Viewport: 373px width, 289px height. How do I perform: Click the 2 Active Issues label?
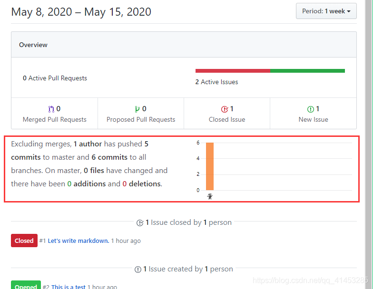(216, 82)
